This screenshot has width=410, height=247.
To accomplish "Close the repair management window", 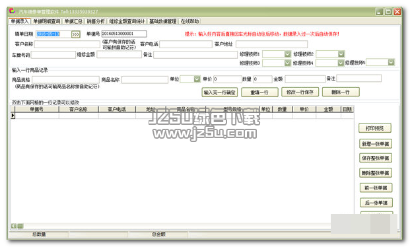I will (397, 12).
